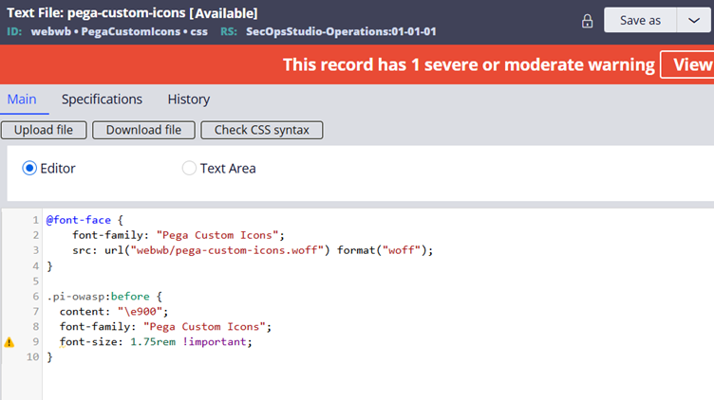Click the Save as button
The height and width of the screenshot is (400, 714).
pos(640,20)
